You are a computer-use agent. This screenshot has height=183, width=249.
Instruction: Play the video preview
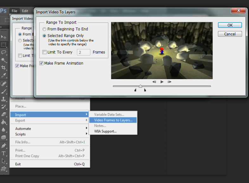click(162, 82)
